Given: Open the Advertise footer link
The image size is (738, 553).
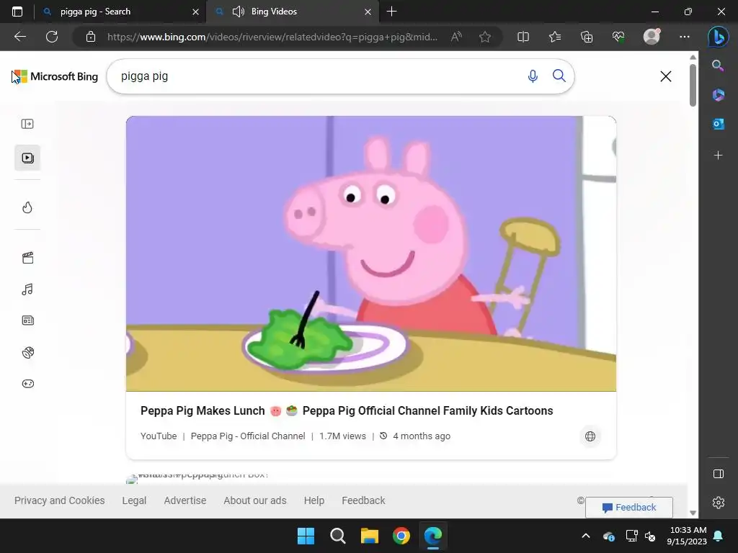Looking at the screenshot, I should pyautogui.click(x=185, y=500).
